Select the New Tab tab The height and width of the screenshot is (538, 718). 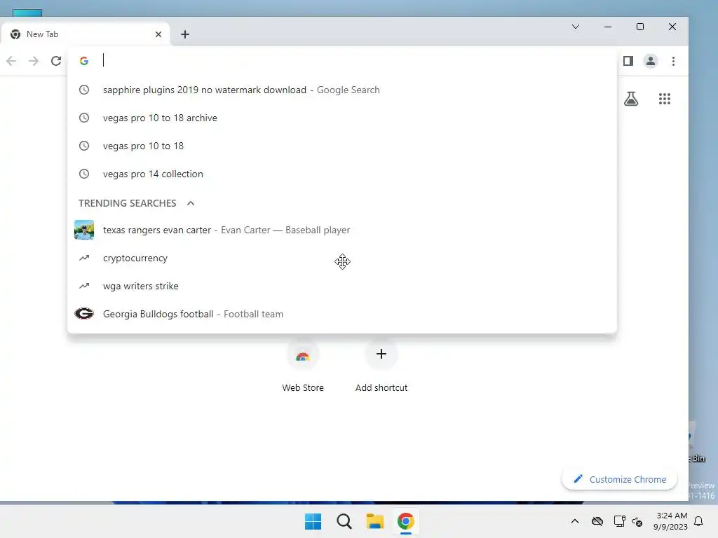pyautogui.click(x=85, y=34)
